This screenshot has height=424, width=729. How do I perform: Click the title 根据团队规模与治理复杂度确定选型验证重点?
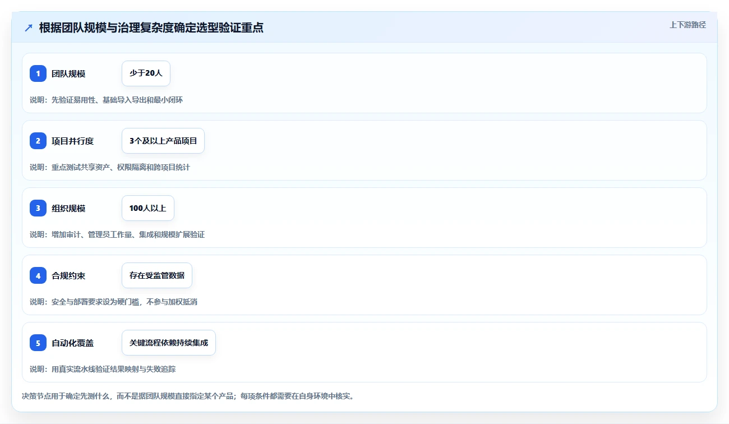pyautogui.click(x=151, y=27)
